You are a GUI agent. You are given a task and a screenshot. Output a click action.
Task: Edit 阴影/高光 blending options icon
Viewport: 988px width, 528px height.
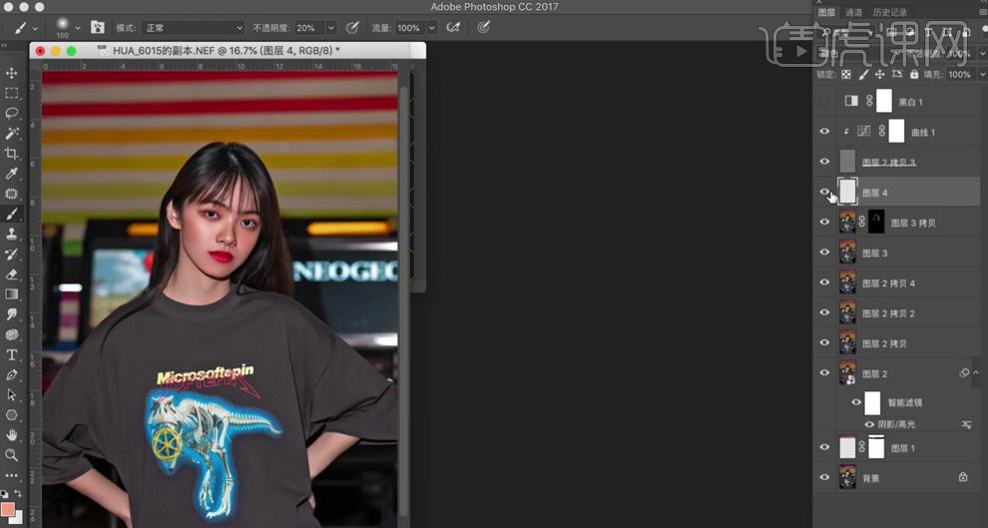pyautogui.click(x=966, y=424)
